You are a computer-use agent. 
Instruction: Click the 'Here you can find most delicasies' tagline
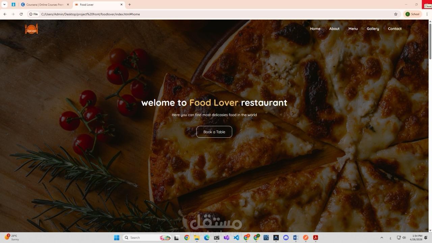[x=214, y=115]
